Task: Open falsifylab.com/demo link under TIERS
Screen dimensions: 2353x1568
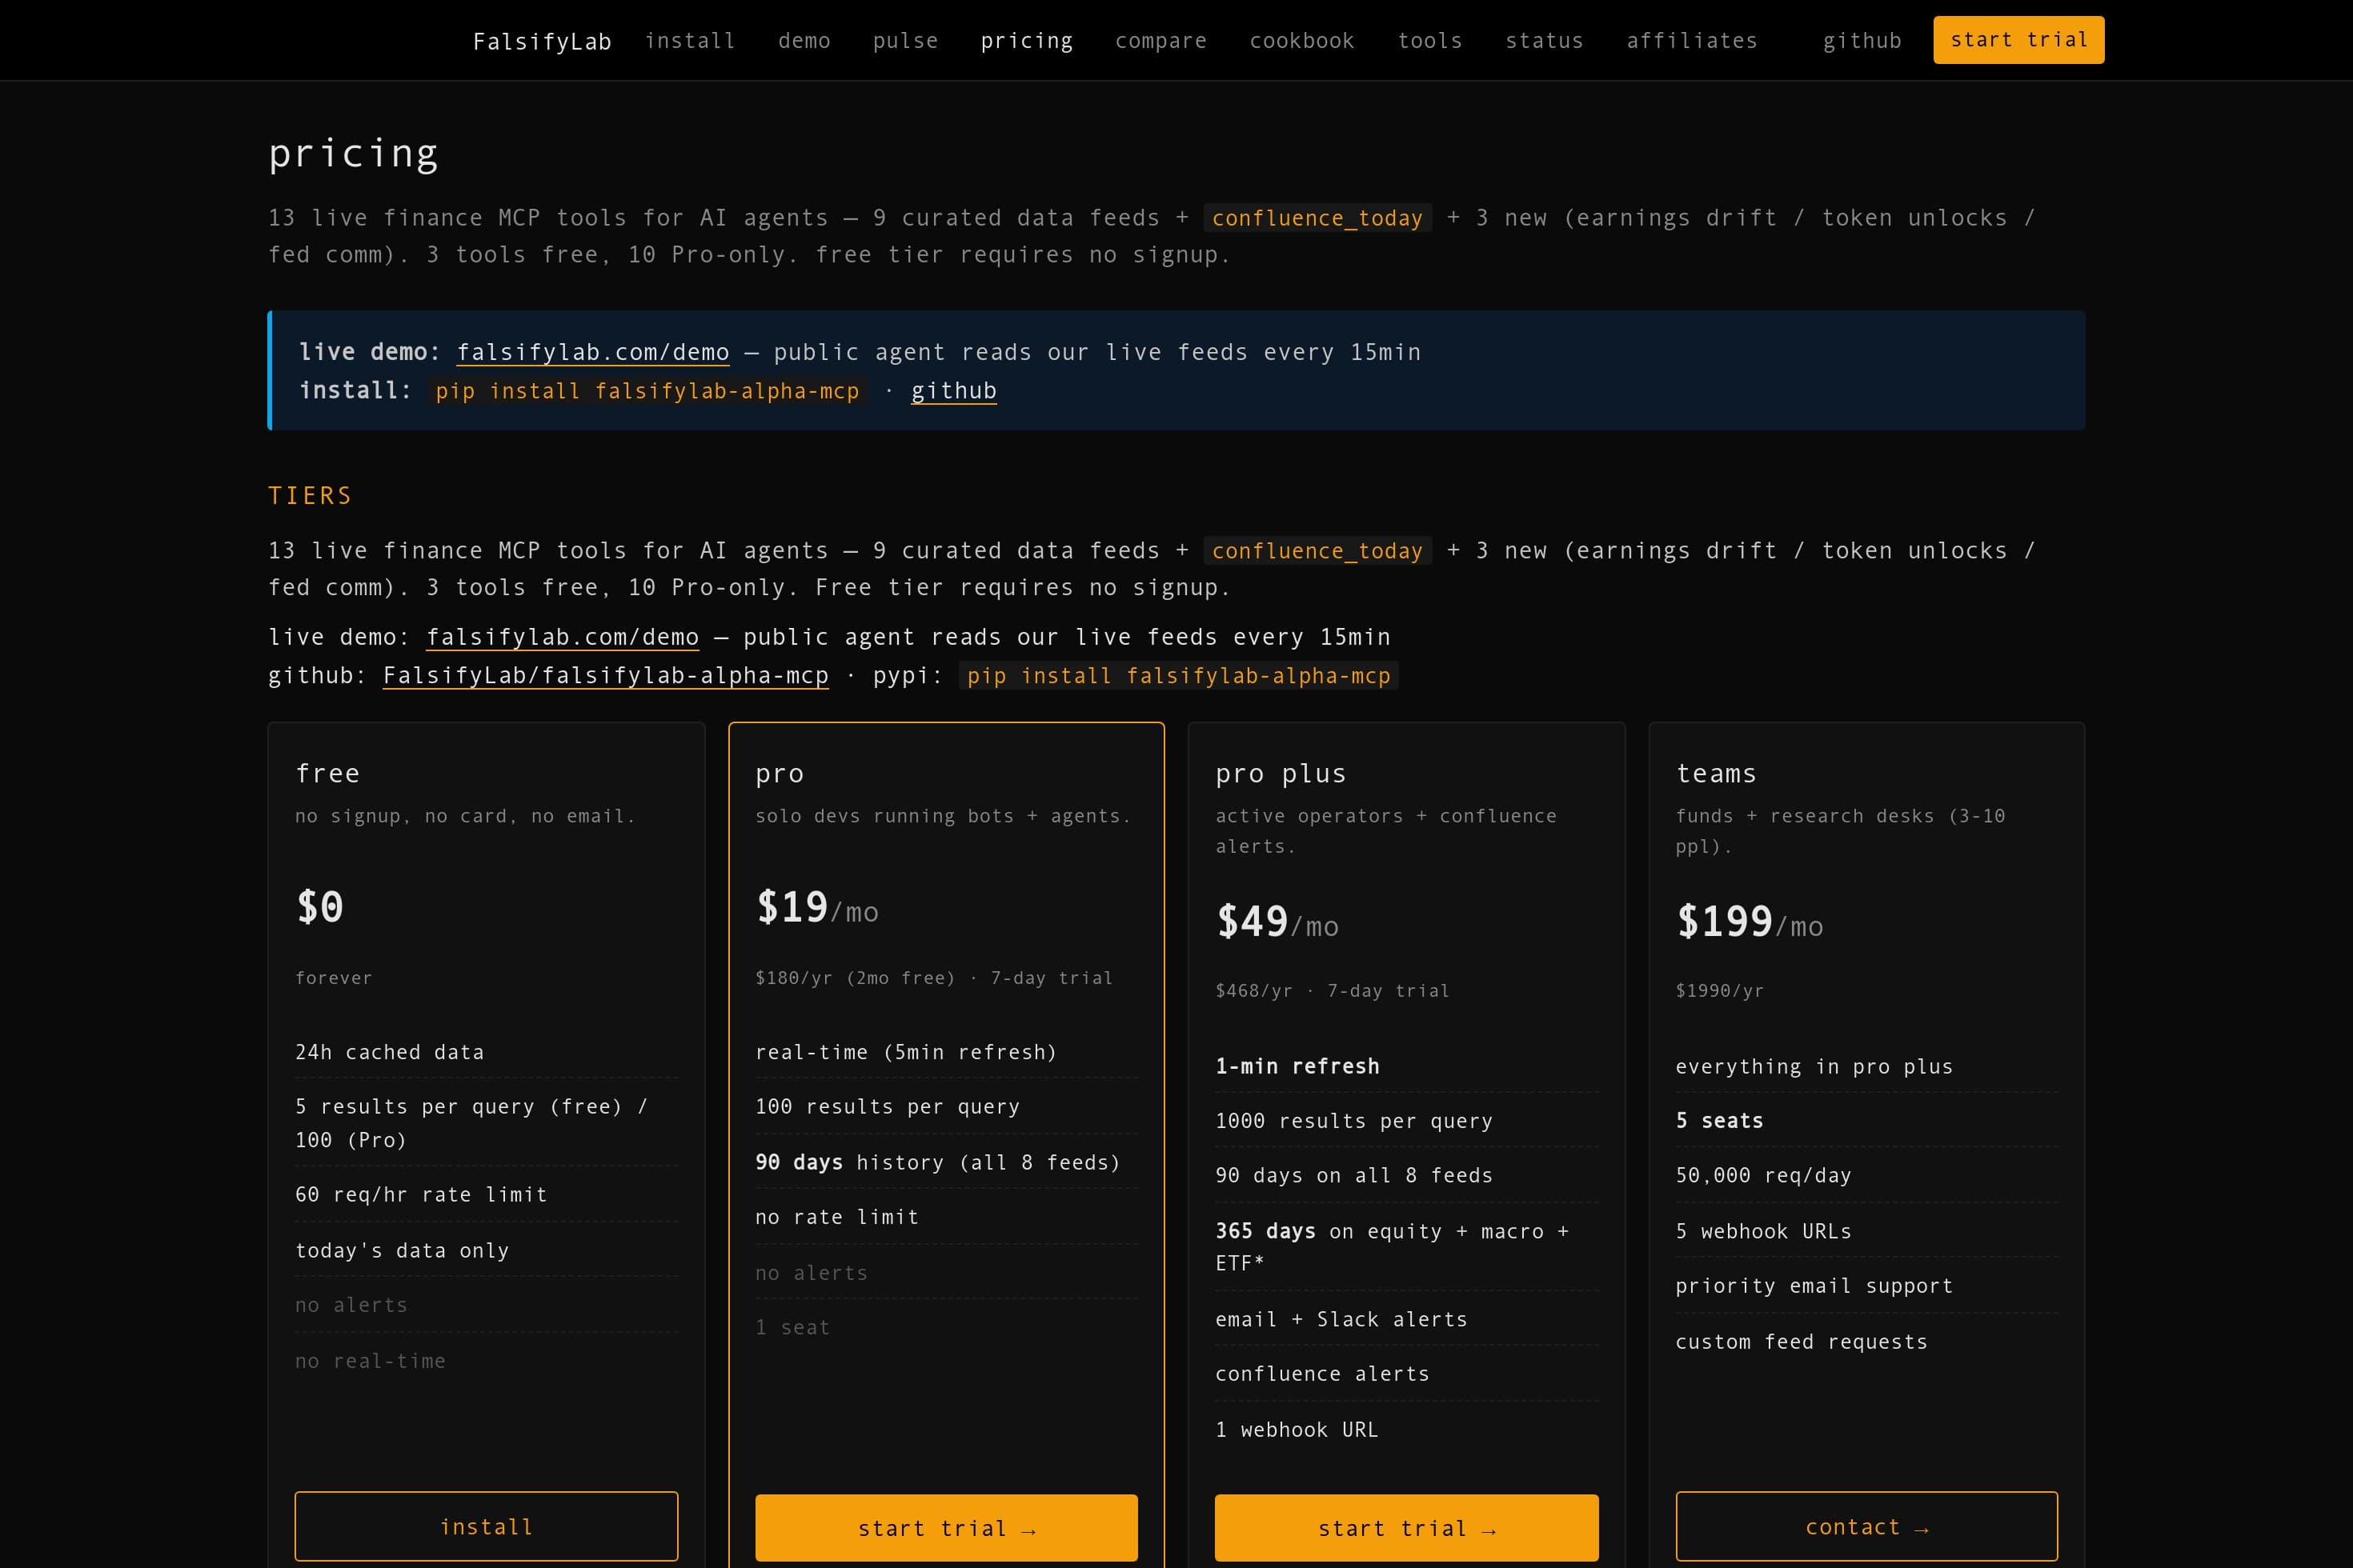Action: (x=562, y=637)
